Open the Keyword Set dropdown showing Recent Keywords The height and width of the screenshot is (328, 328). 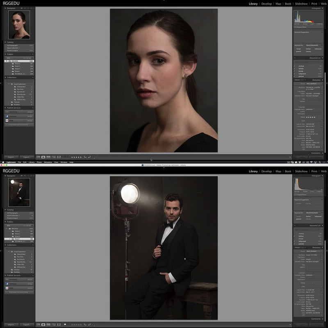pos(312,45)
